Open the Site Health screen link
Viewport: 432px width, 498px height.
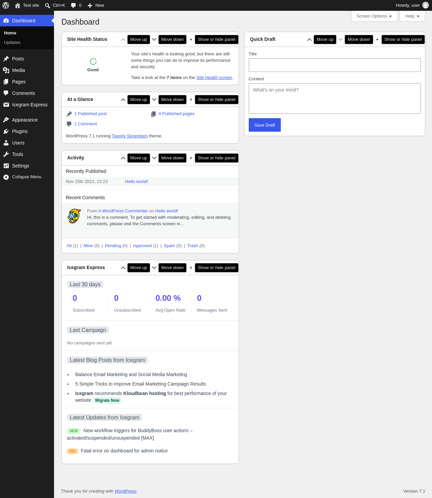tap(214, 78)
